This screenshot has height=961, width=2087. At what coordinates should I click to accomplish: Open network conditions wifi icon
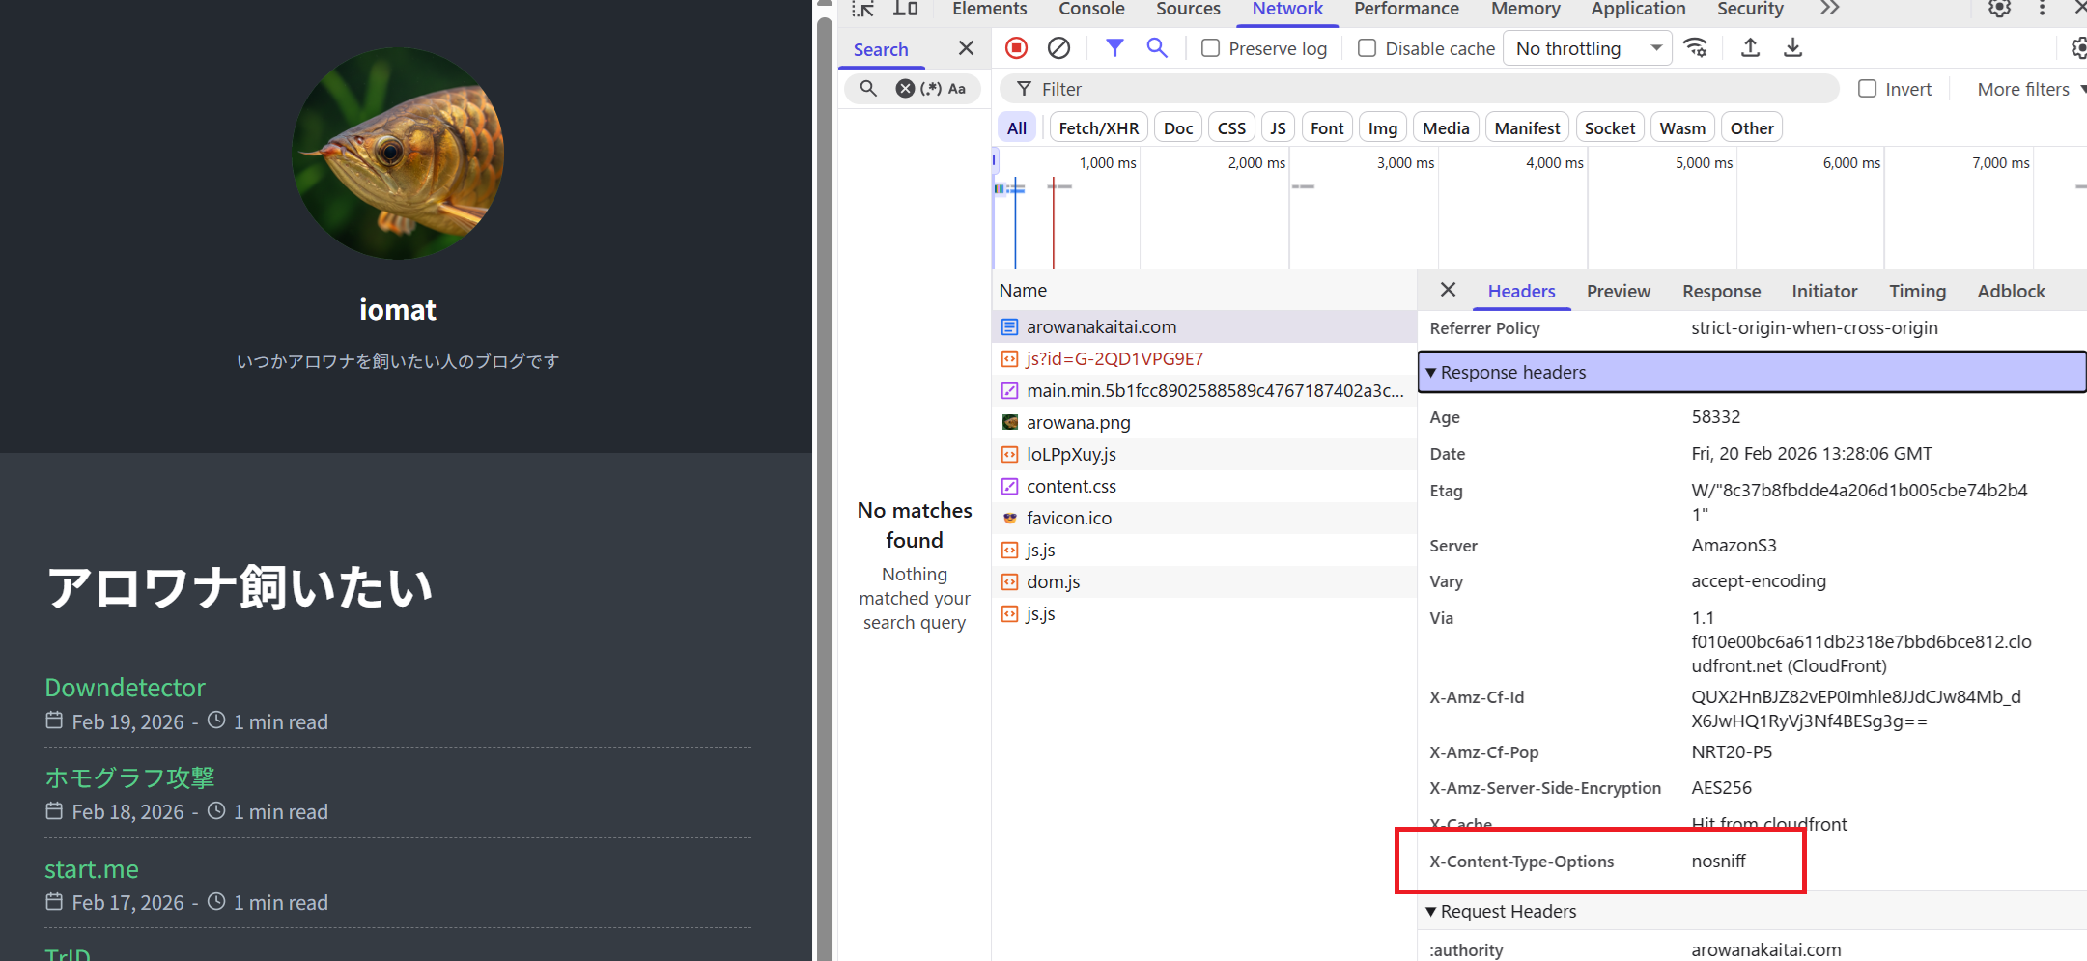[1695, 48]
